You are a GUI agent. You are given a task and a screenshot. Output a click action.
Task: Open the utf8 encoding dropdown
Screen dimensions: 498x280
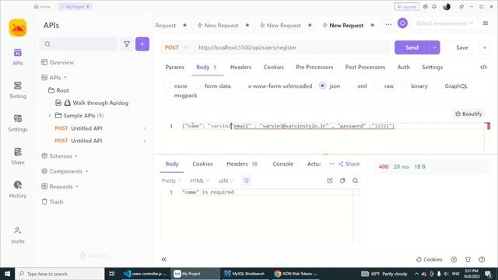(x=226, y=180)
